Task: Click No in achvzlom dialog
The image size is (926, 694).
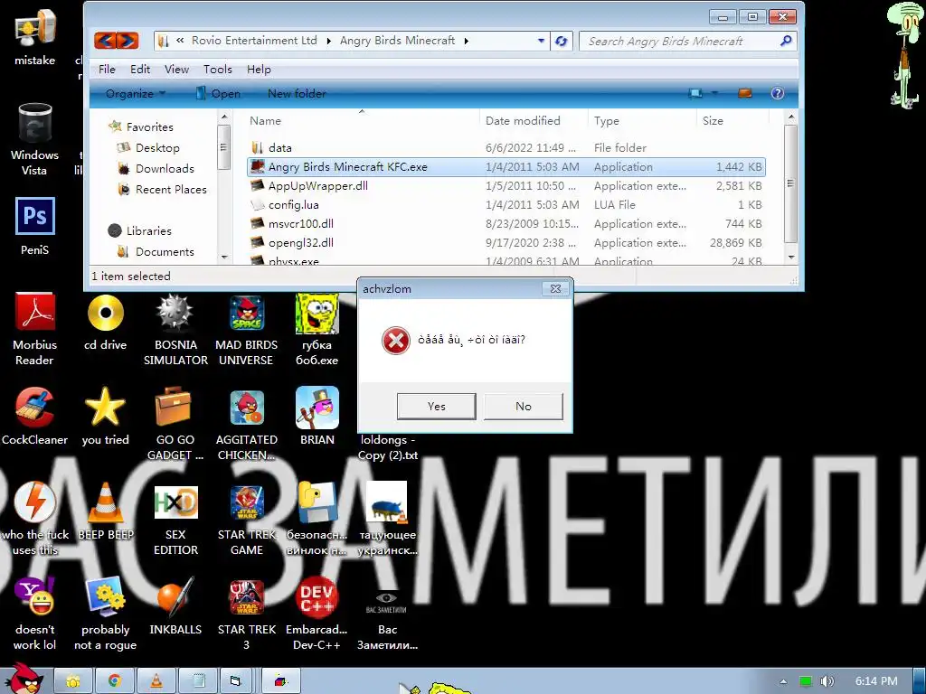Action: 524,406
